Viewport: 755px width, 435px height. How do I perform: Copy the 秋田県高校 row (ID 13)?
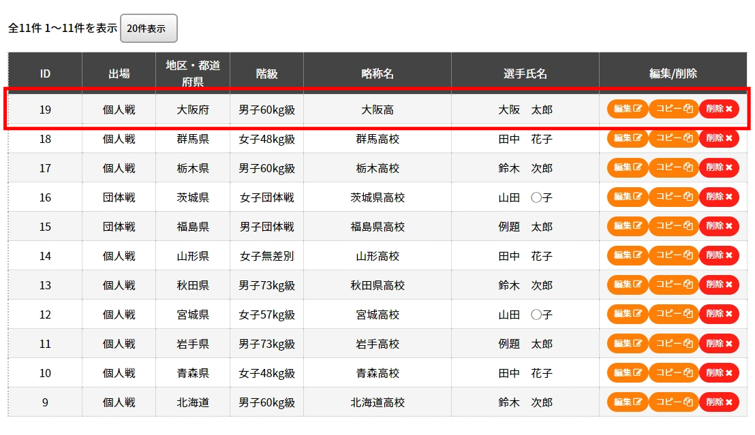[673, 285]
